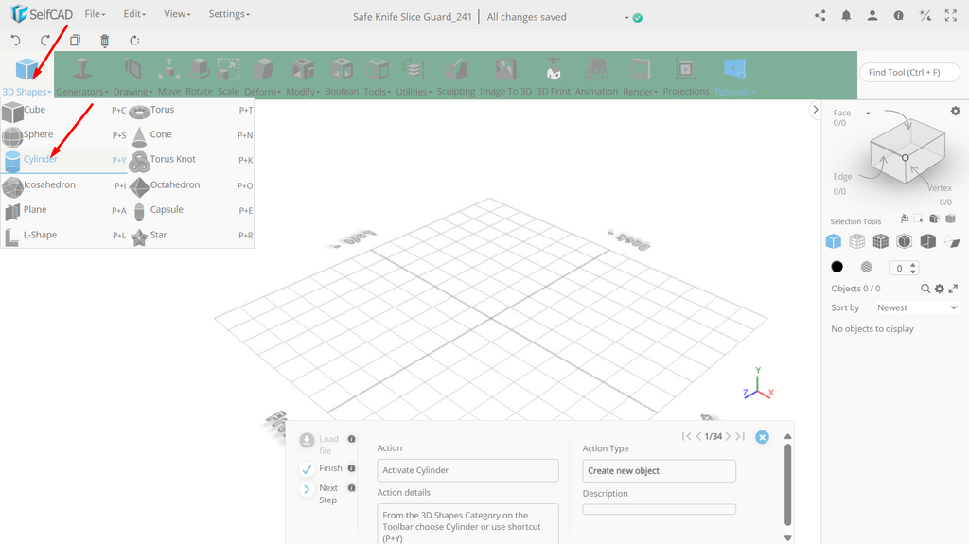Viewport: 969px width, 544px height.
Task: Open Image To 3D tool
Action: coord(505,77)
